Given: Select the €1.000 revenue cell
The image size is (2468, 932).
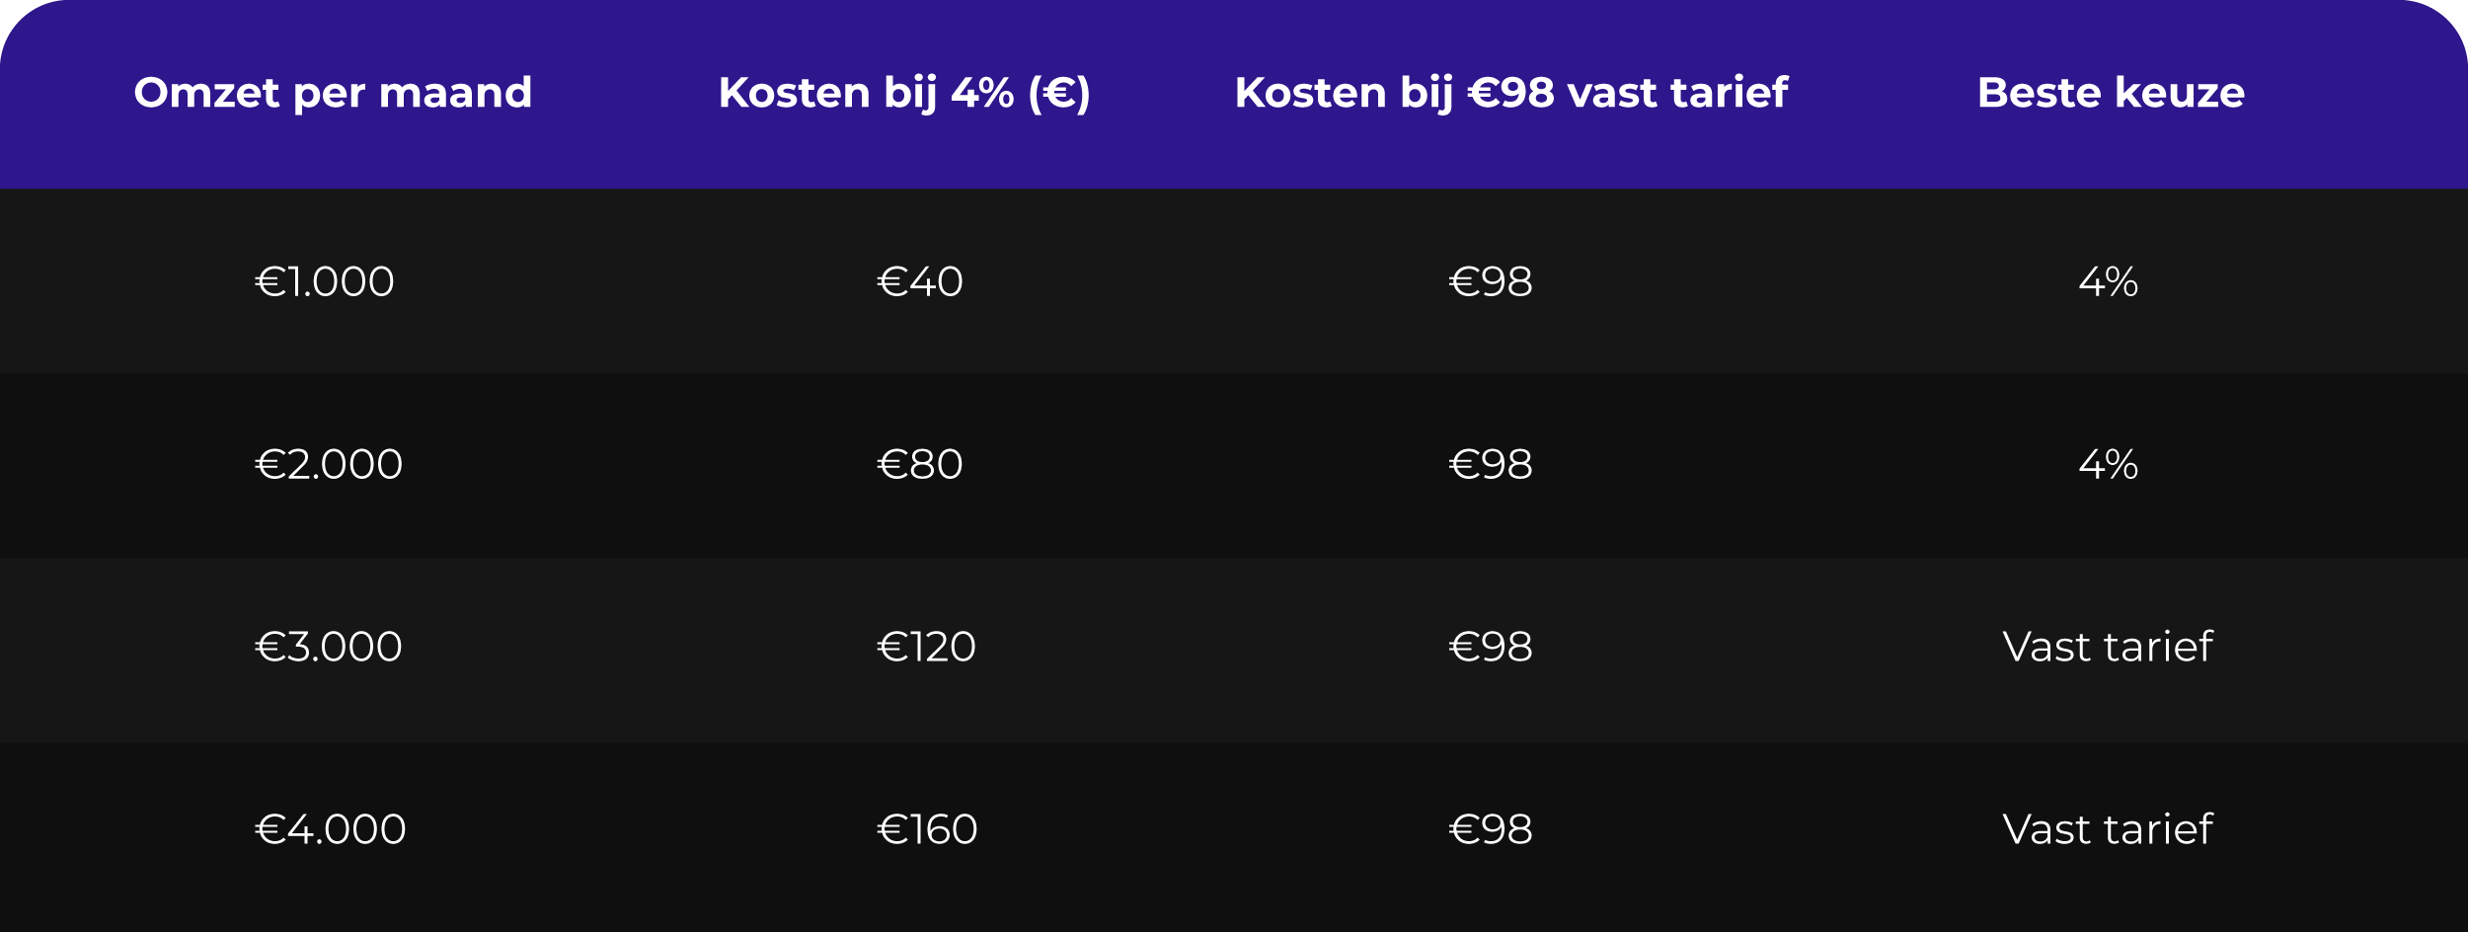Looking at the screenshot, I should click(x=325, y=282).
